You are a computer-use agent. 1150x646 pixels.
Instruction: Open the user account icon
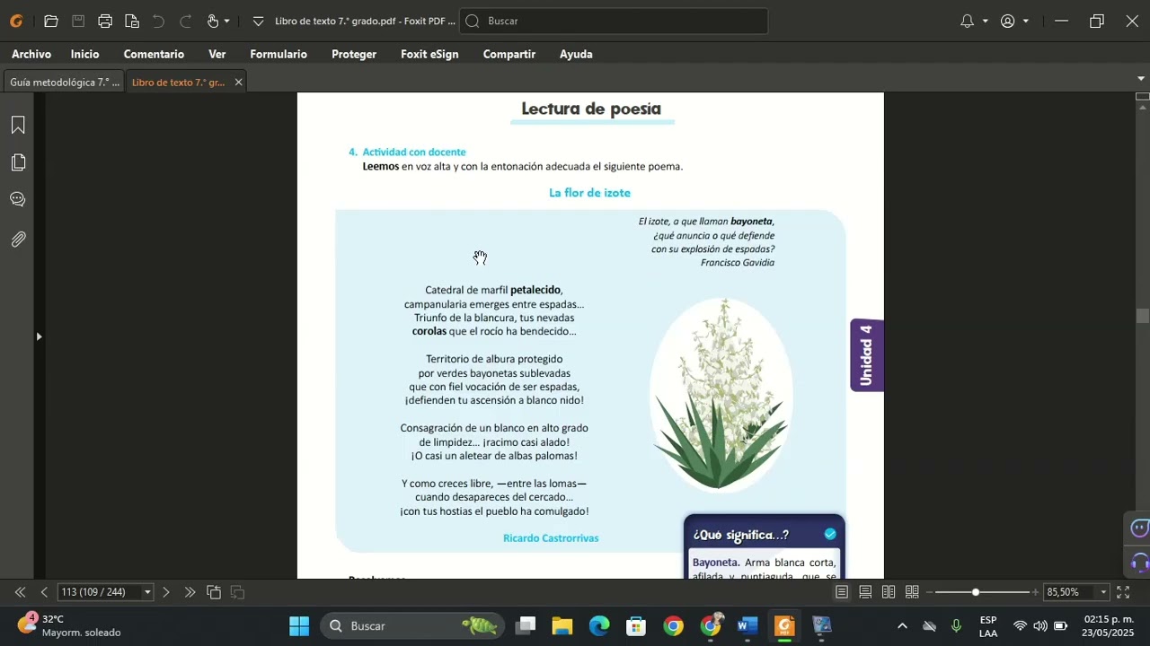click(x=1008, y=21)
